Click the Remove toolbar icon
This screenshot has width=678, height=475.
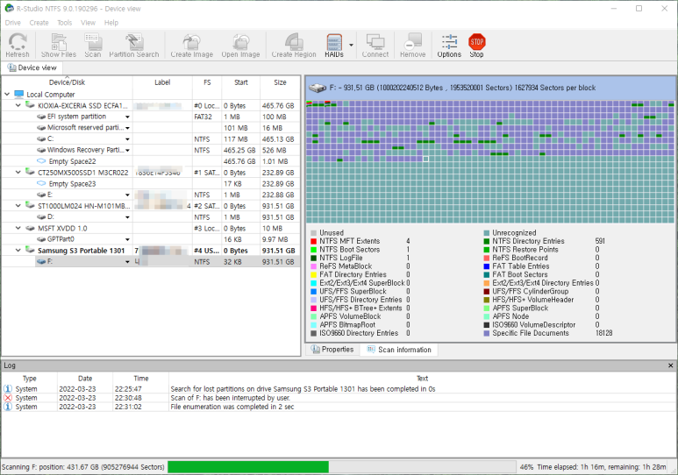412,46
